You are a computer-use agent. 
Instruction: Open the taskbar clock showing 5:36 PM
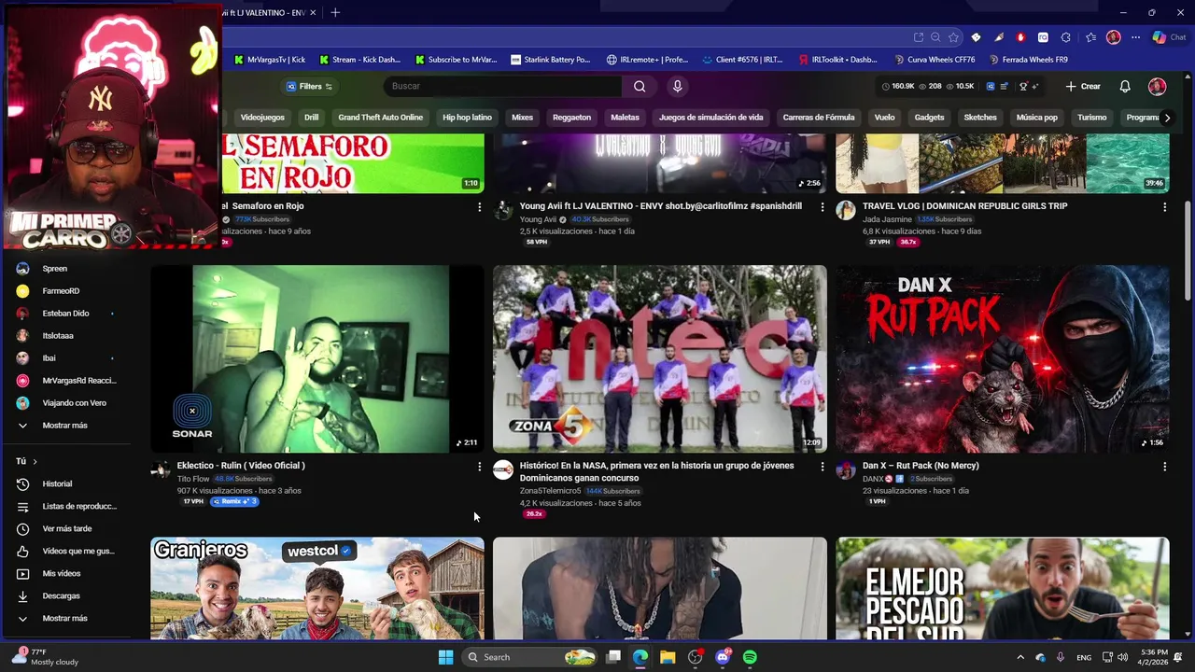(x=1154, y=657)
